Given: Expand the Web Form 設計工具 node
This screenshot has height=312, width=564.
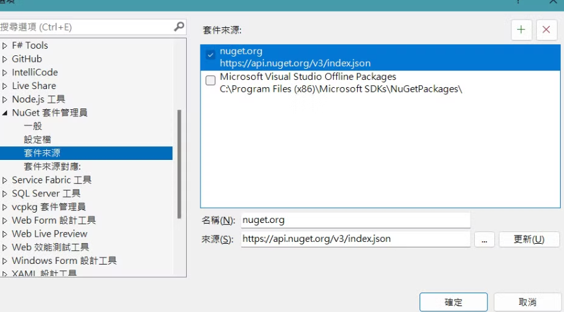Looking at the screenshot, I should point(5,220).
